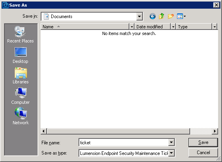Go to Desktop location
The image size is (222, 162).
click(x=21, y=55)
